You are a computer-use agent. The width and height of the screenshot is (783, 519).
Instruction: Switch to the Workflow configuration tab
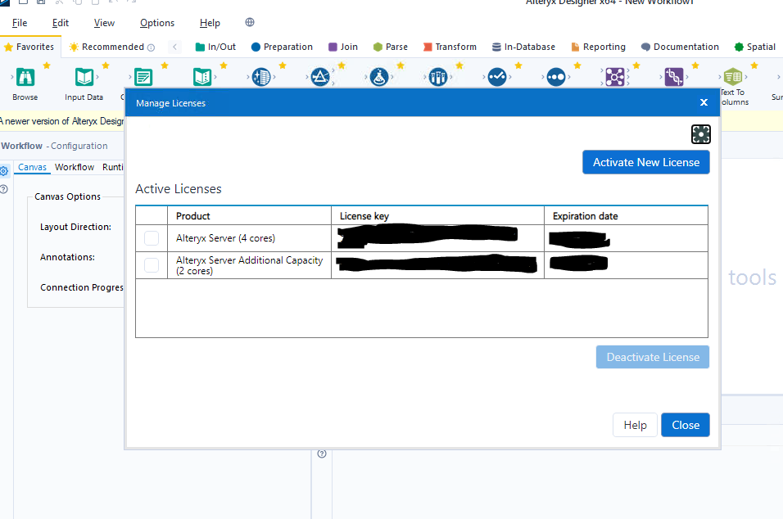[74, 167]
